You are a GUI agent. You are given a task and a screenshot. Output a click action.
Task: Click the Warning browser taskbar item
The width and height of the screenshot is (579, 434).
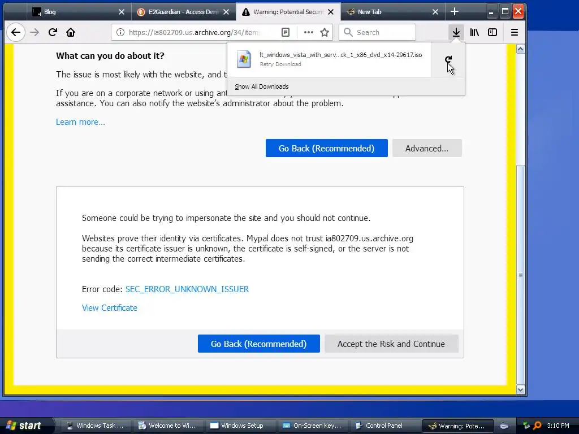[x=457, y=426]
